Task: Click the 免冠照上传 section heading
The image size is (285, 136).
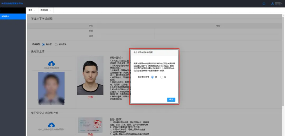Action: [38, 51]
